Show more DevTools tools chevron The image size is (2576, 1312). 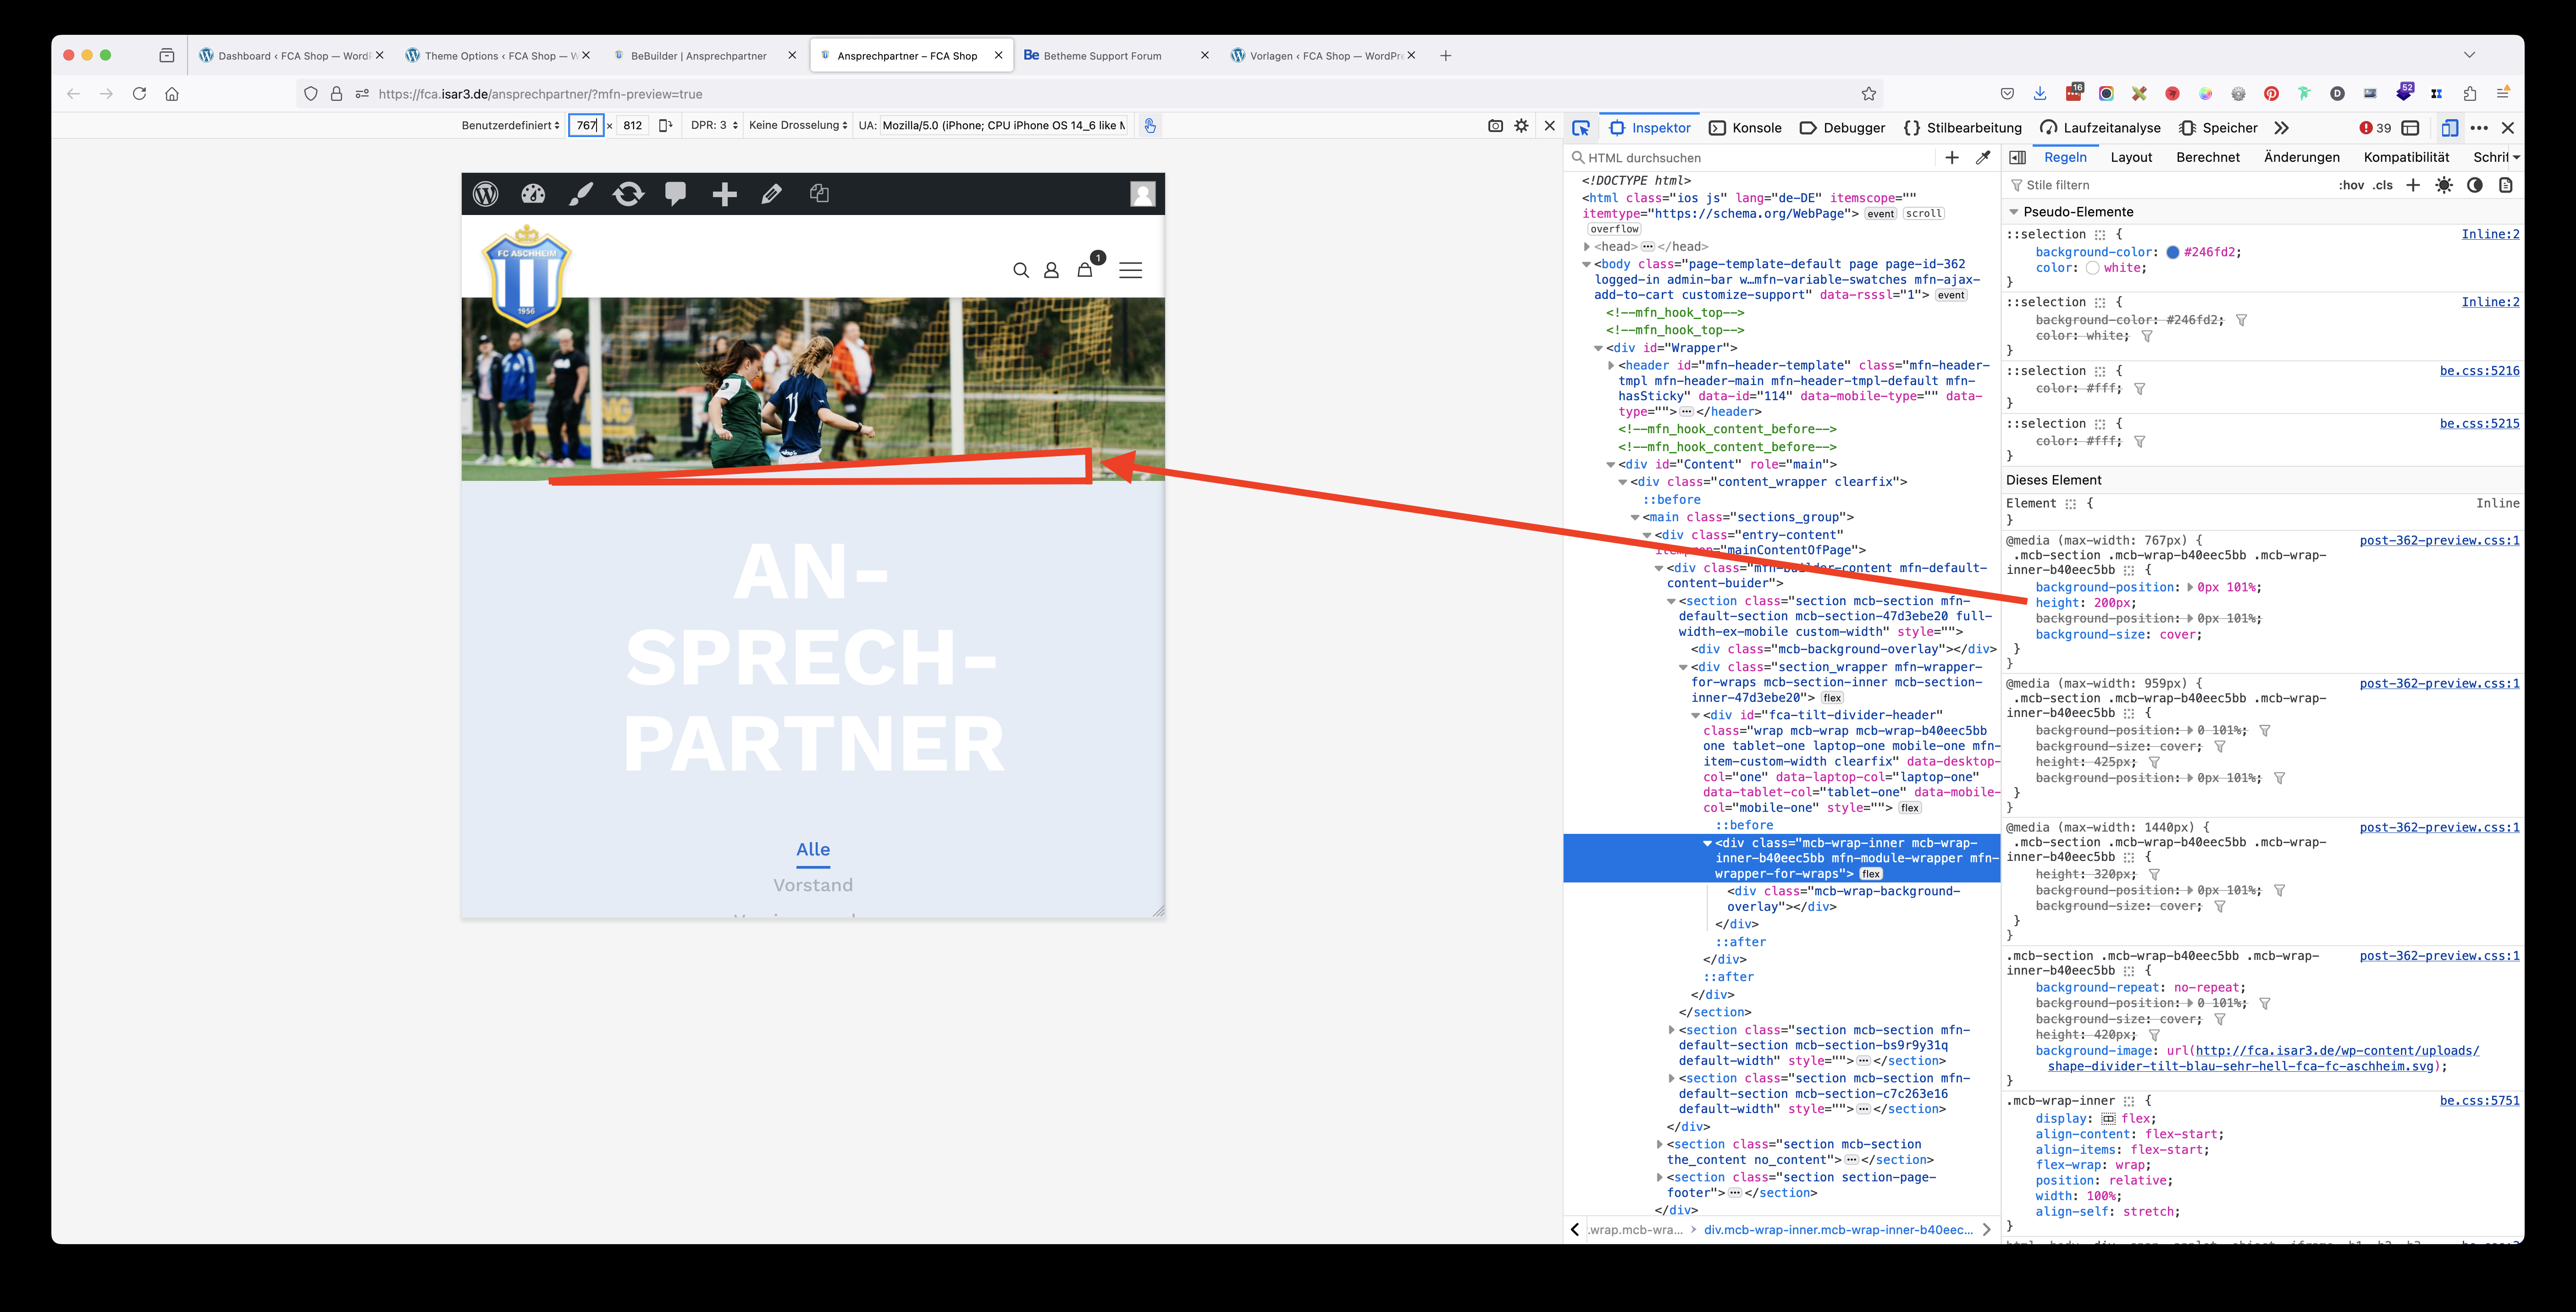pos(2281,128)
